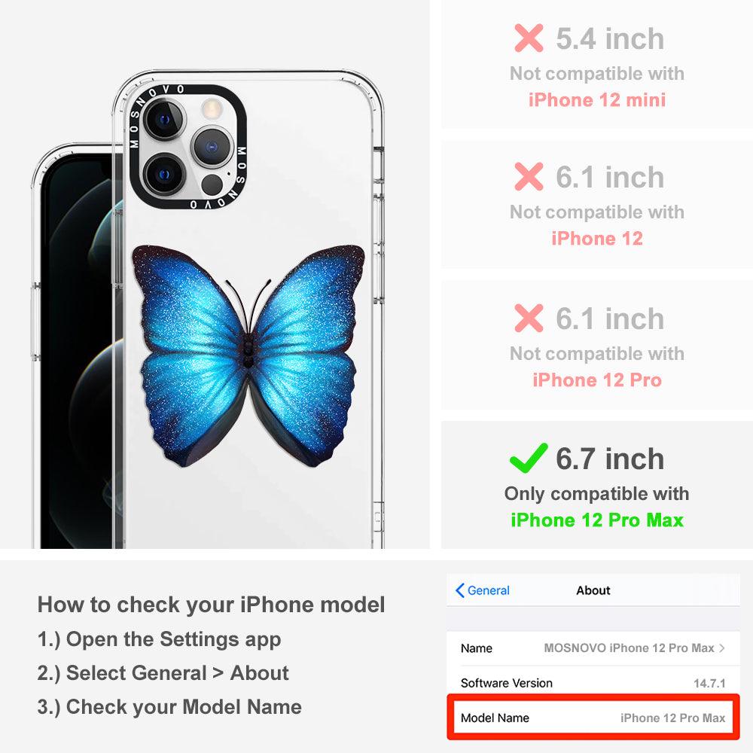The width and height of the screenshot is (753, 753).
Task: Click the blue butterfly on the case
Action: click(x=248, y=356)
